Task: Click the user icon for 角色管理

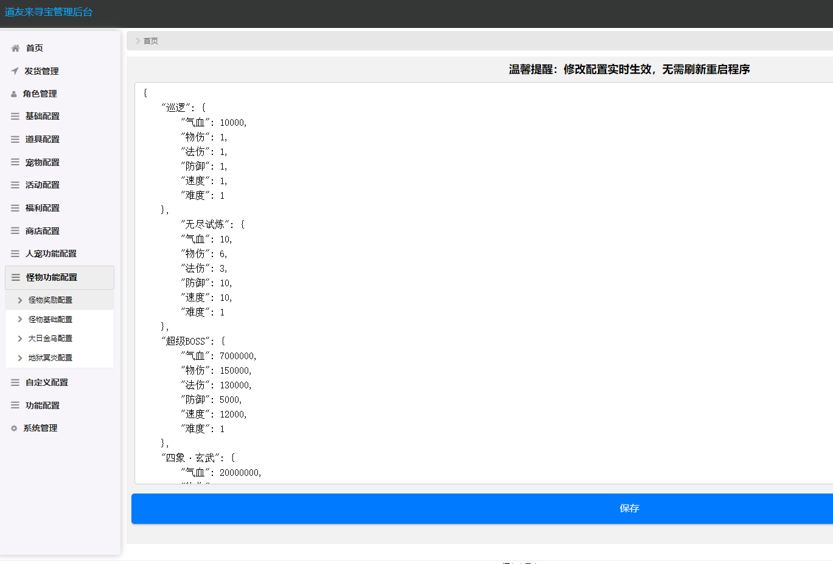Action: (14, 94)
